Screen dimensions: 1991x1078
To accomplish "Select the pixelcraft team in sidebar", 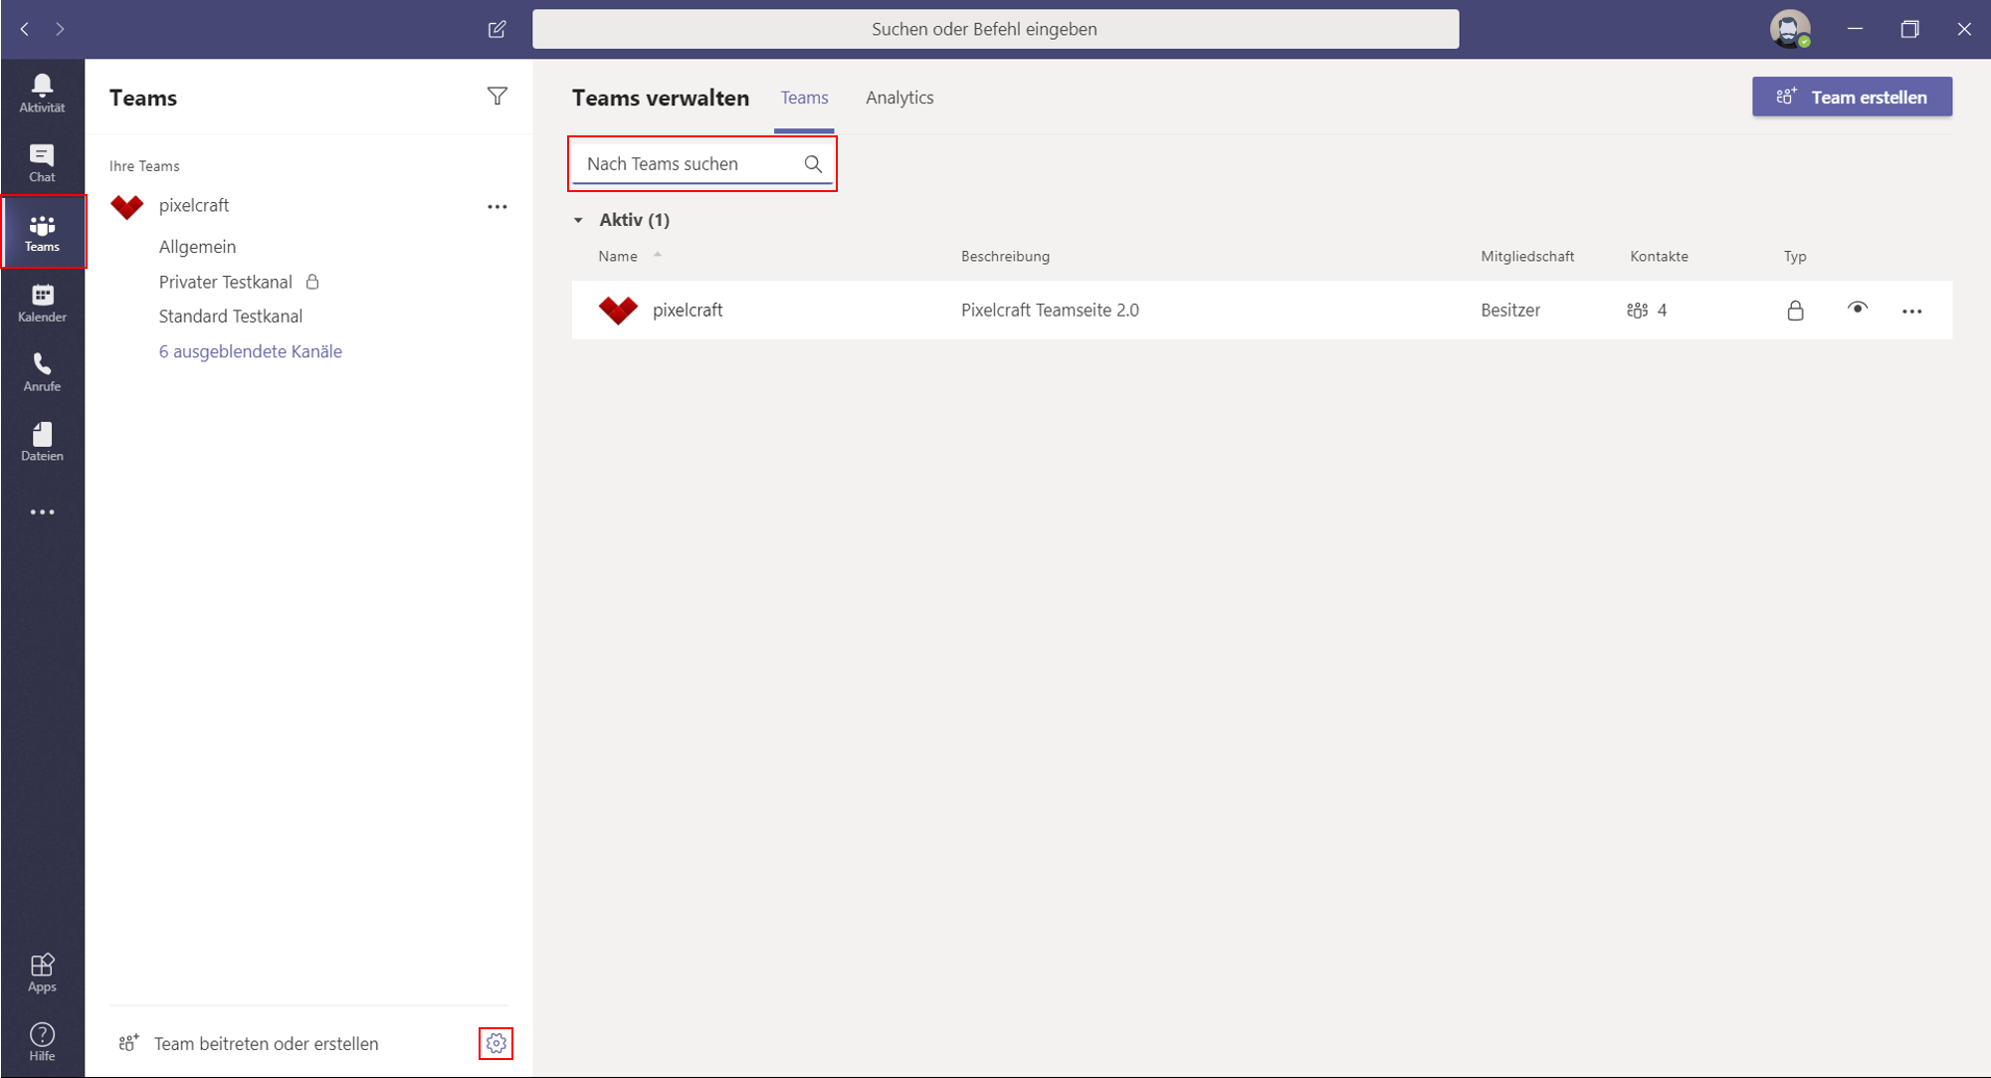I will click(x=194, y=205).
